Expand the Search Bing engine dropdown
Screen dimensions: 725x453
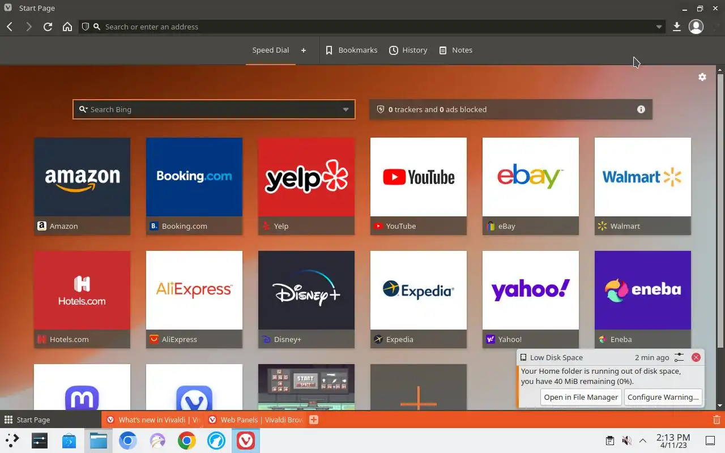click(x=346, y=109)
